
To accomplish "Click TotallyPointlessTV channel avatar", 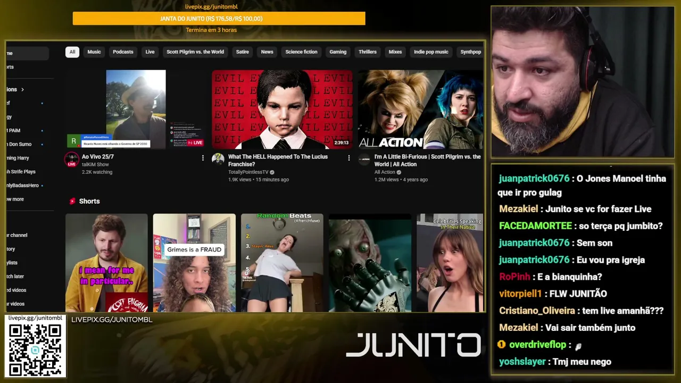I will point(218,159).
